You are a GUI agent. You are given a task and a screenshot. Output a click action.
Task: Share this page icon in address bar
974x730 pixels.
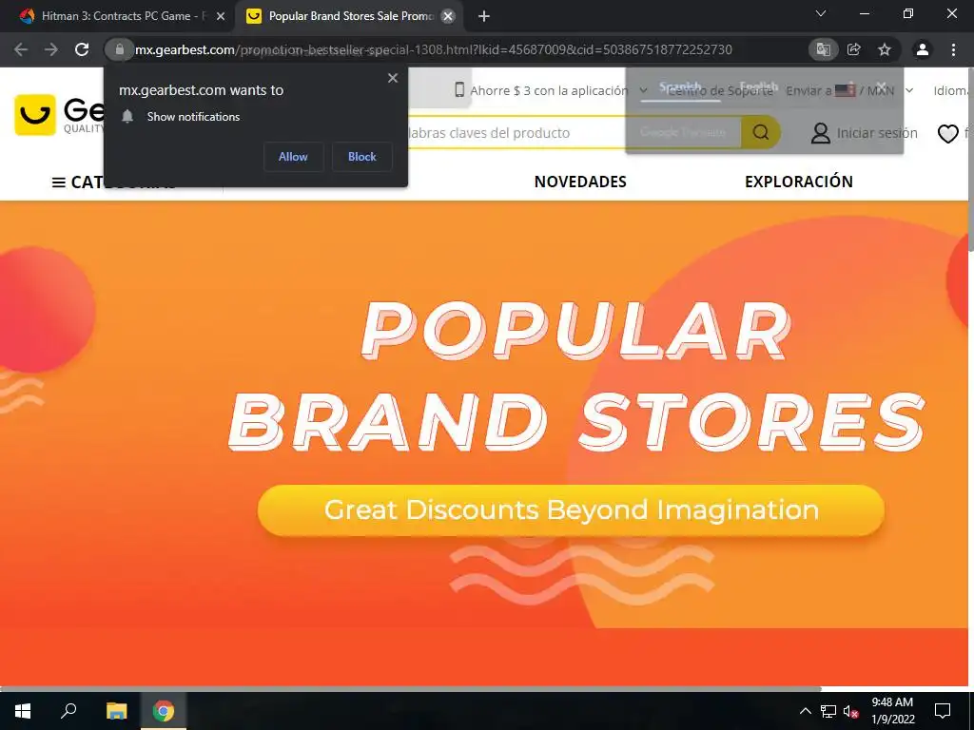point(854,49)
